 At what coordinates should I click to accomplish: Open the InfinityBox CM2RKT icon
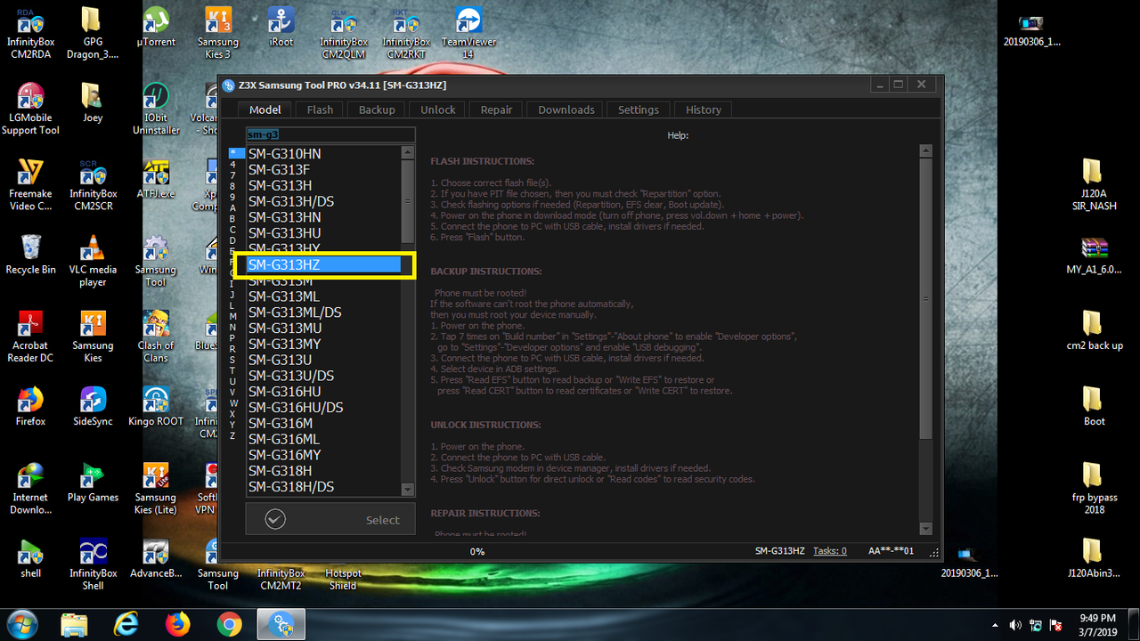point(406,33)
